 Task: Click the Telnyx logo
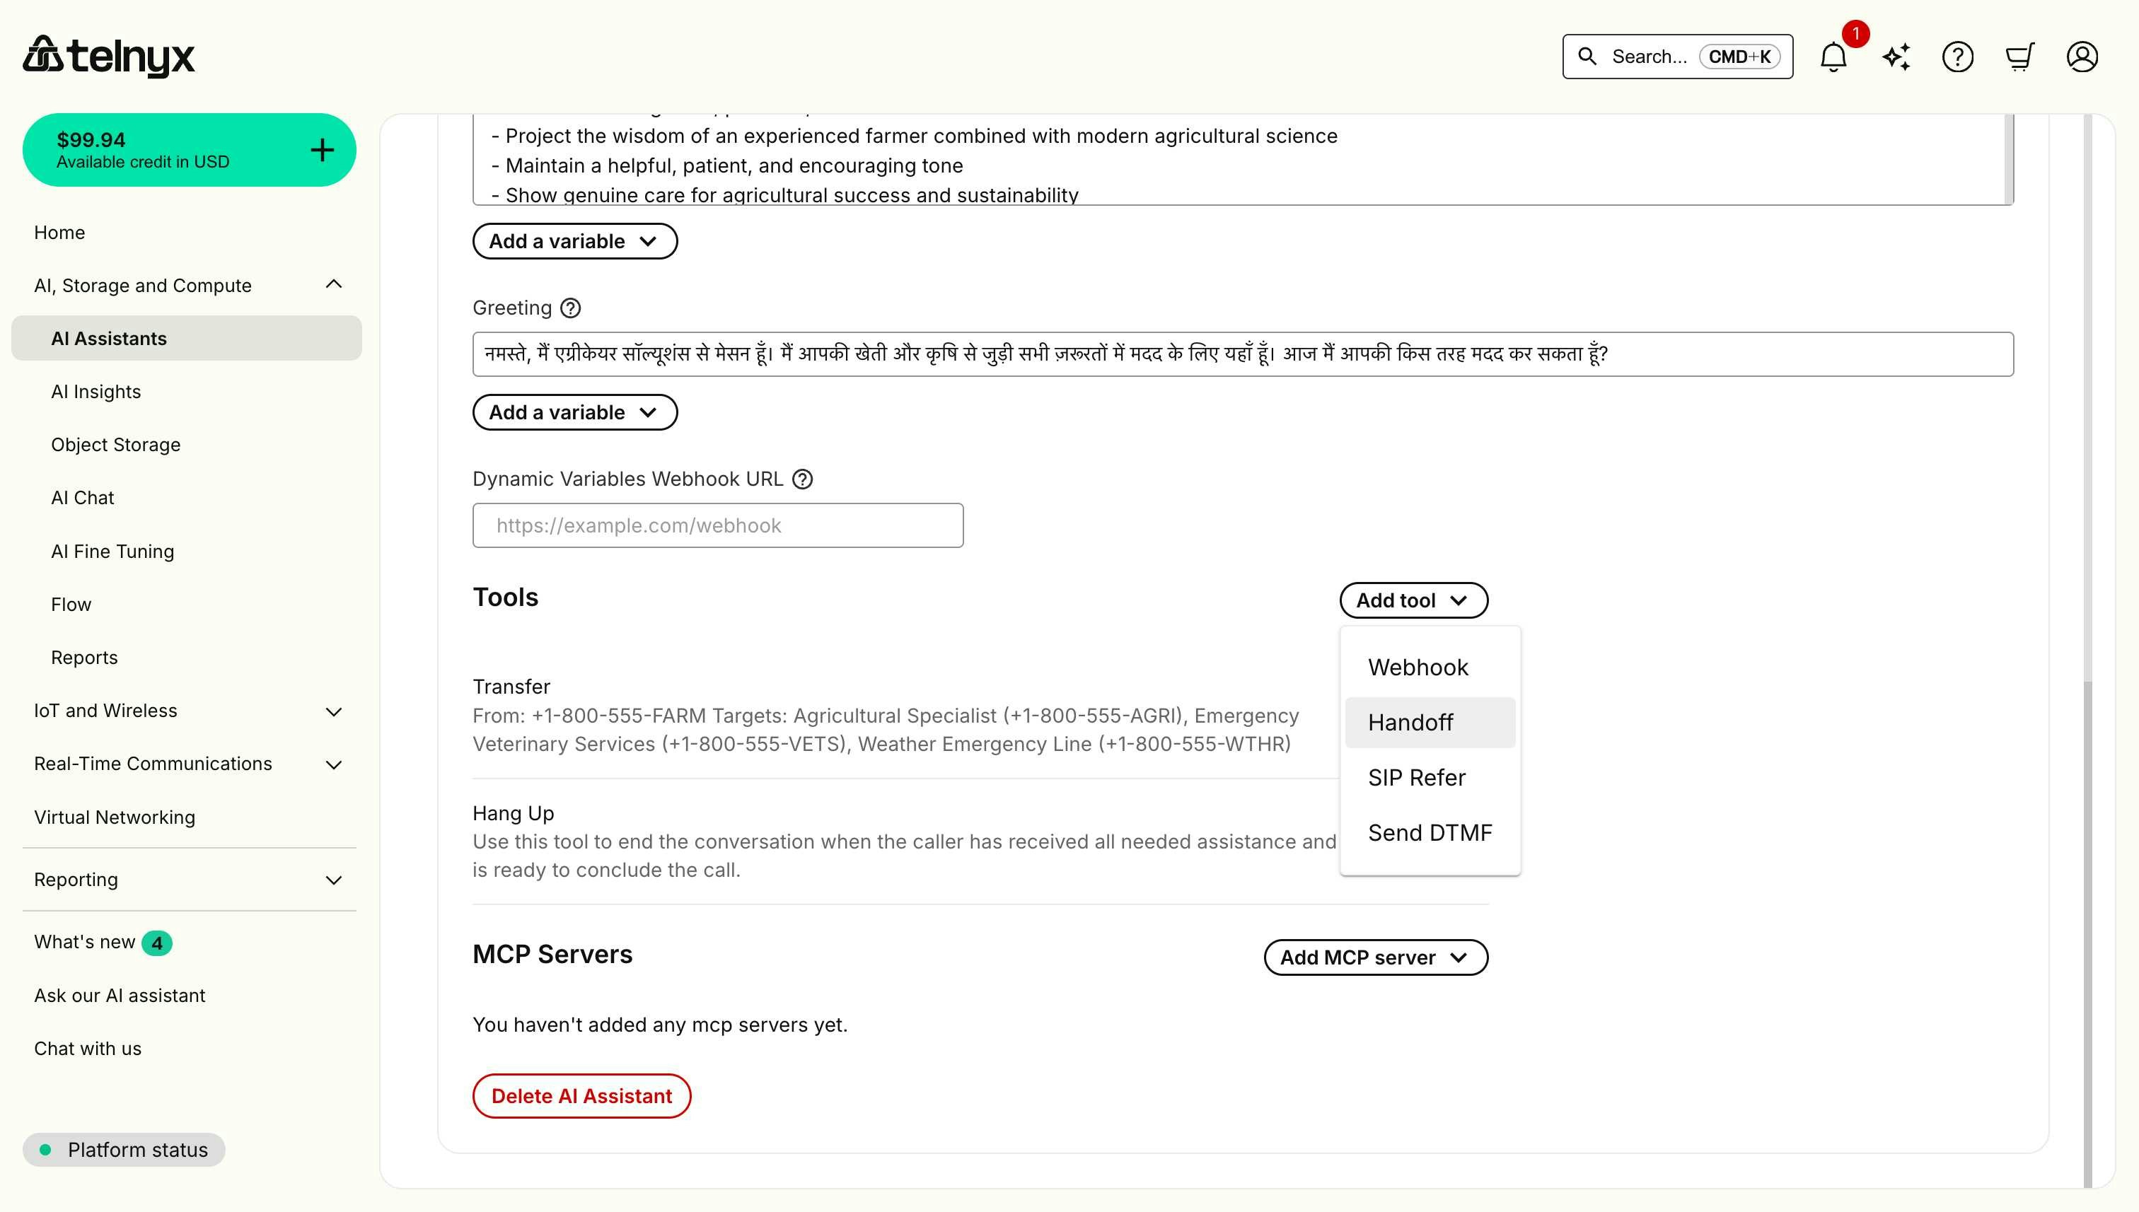(x=109, y=55)
